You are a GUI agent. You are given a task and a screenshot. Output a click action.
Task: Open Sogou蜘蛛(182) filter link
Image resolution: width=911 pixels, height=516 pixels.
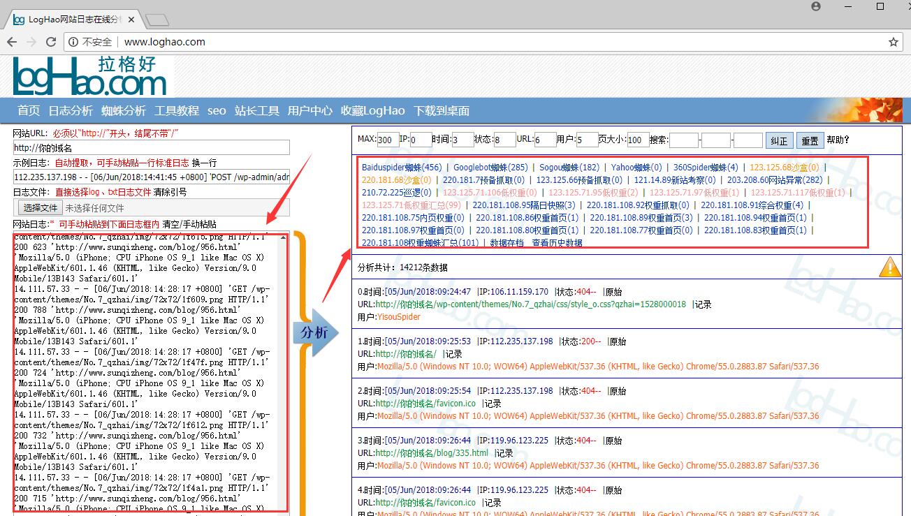tap(569, 168)
